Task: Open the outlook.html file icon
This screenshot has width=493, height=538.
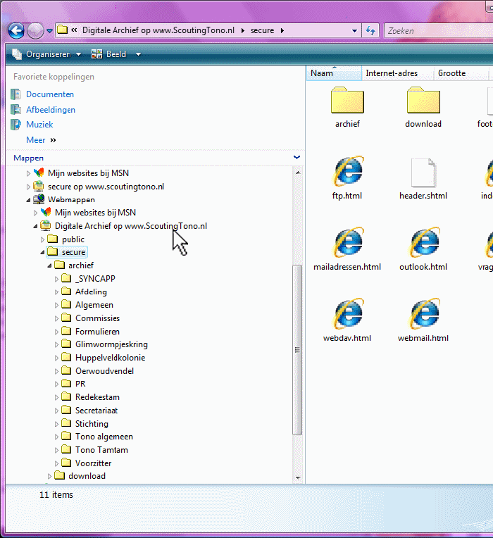Action: [423, 244]
